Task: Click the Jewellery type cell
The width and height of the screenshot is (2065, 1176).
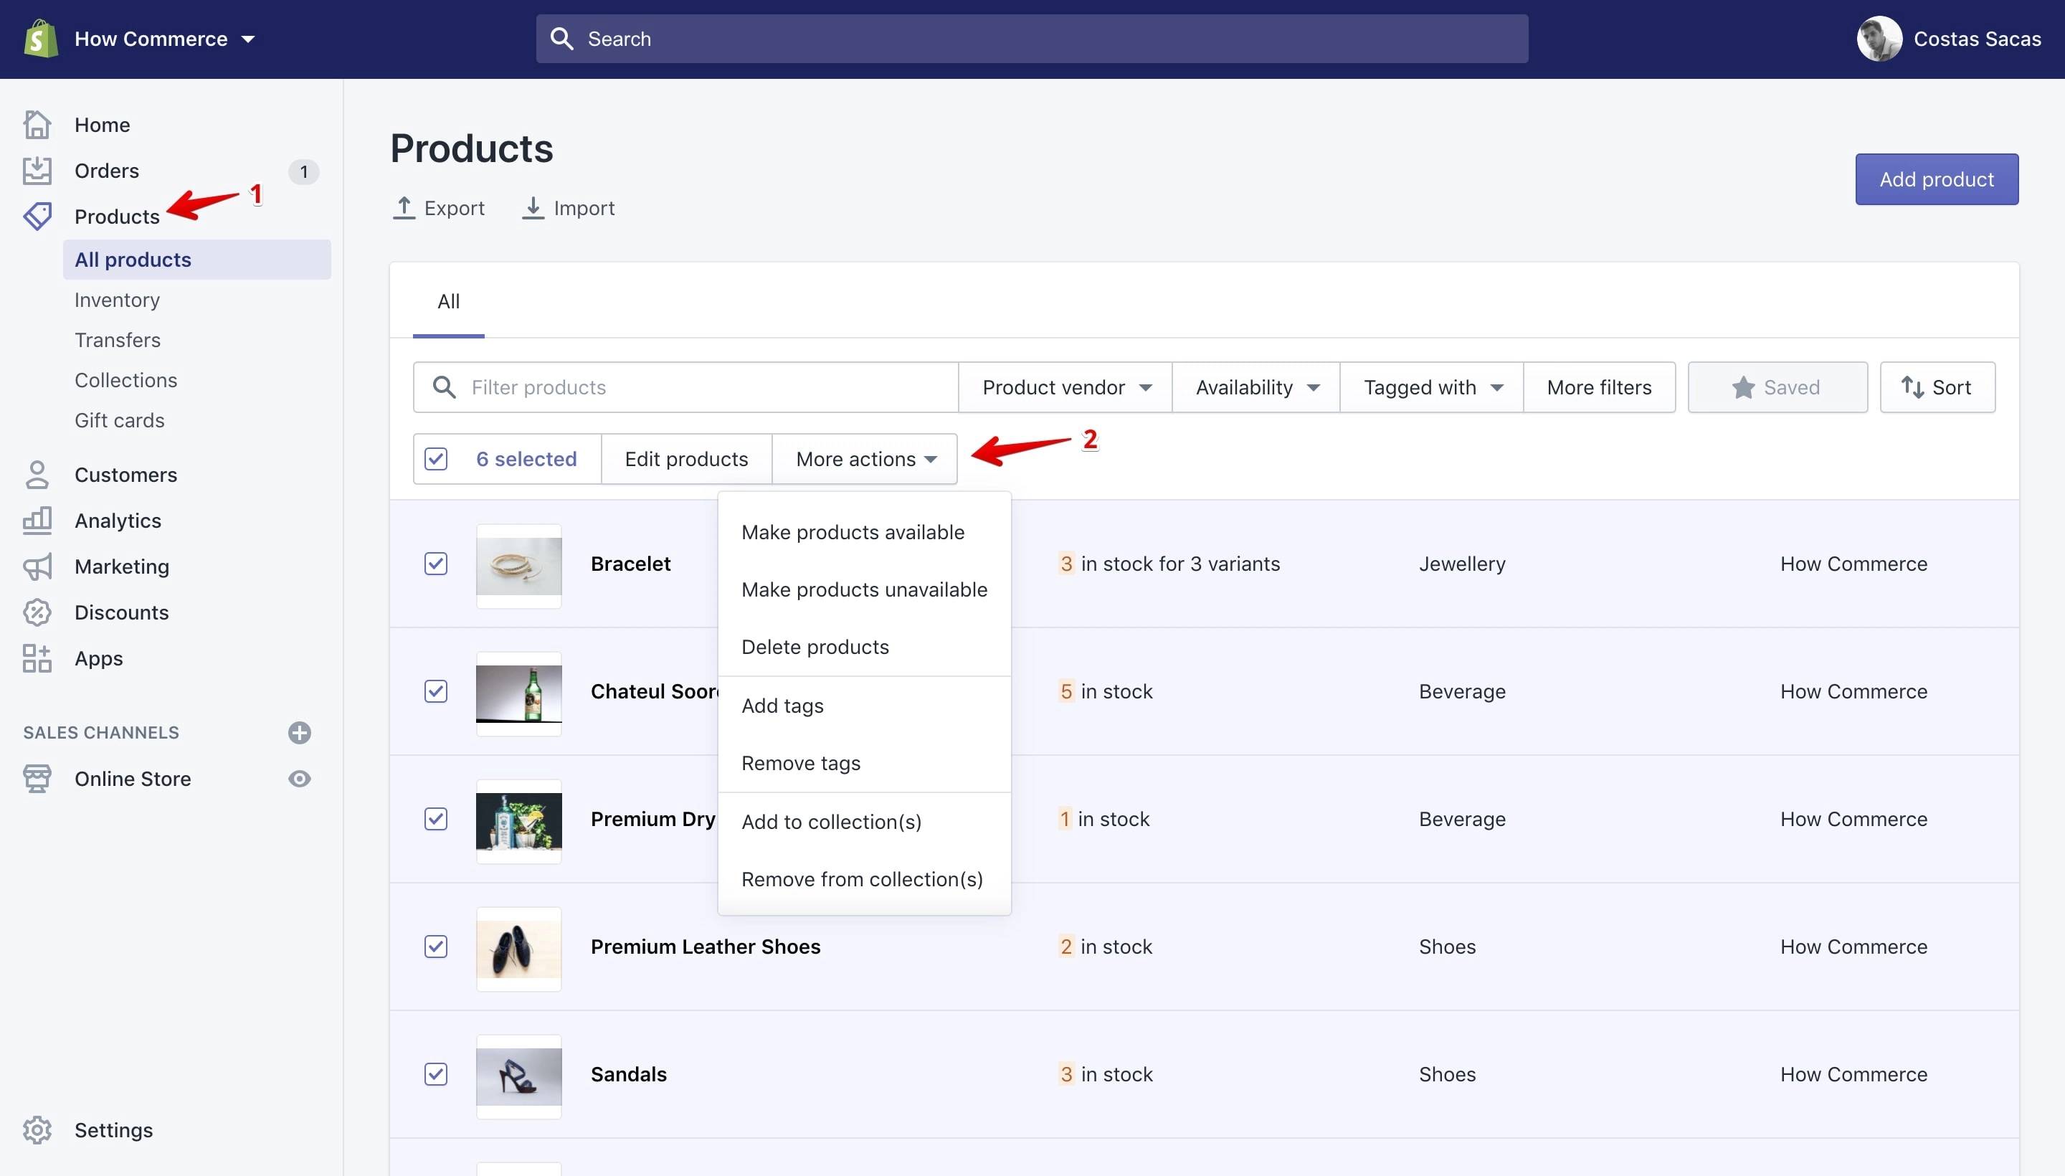Action: tap(1462, 564)
